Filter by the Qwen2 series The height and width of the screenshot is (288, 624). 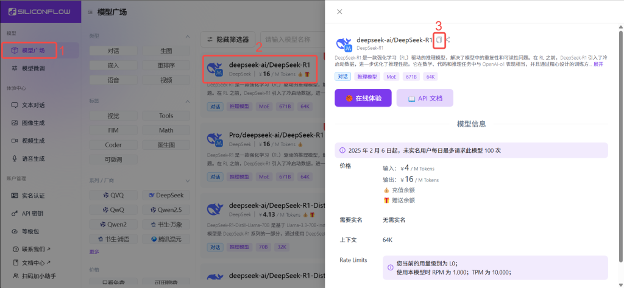(113, 224)
